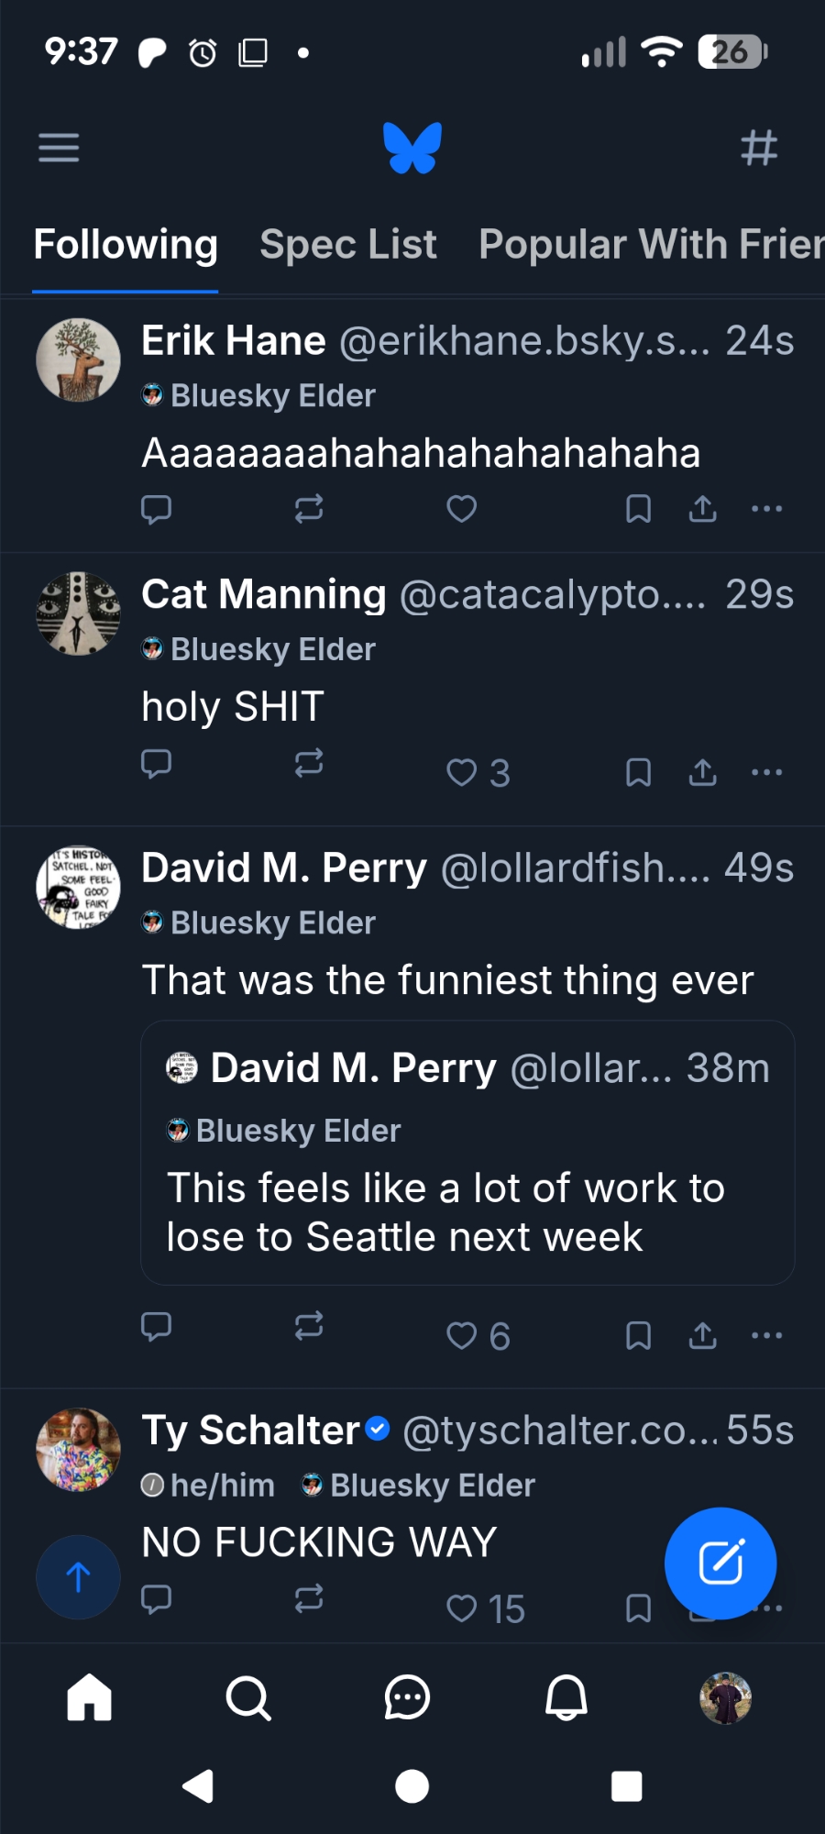The height and width of the screenshot is (1834, 825).
Task: Open Cat Manning's avatar thumbnail
Action: click(78, 613)
